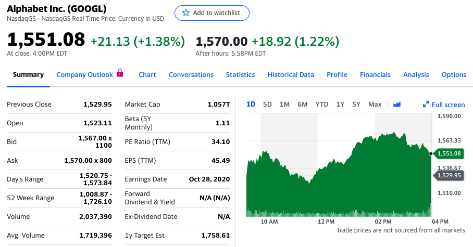Viewport: 473px width, 247px height.
Task: Click the green intraday price chart area
Action: [339, 175]
